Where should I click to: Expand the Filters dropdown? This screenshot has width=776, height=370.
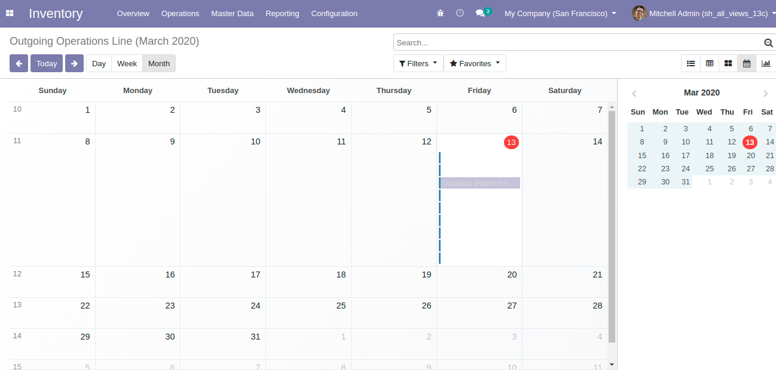pyautogui.click(x=418, y=63)
